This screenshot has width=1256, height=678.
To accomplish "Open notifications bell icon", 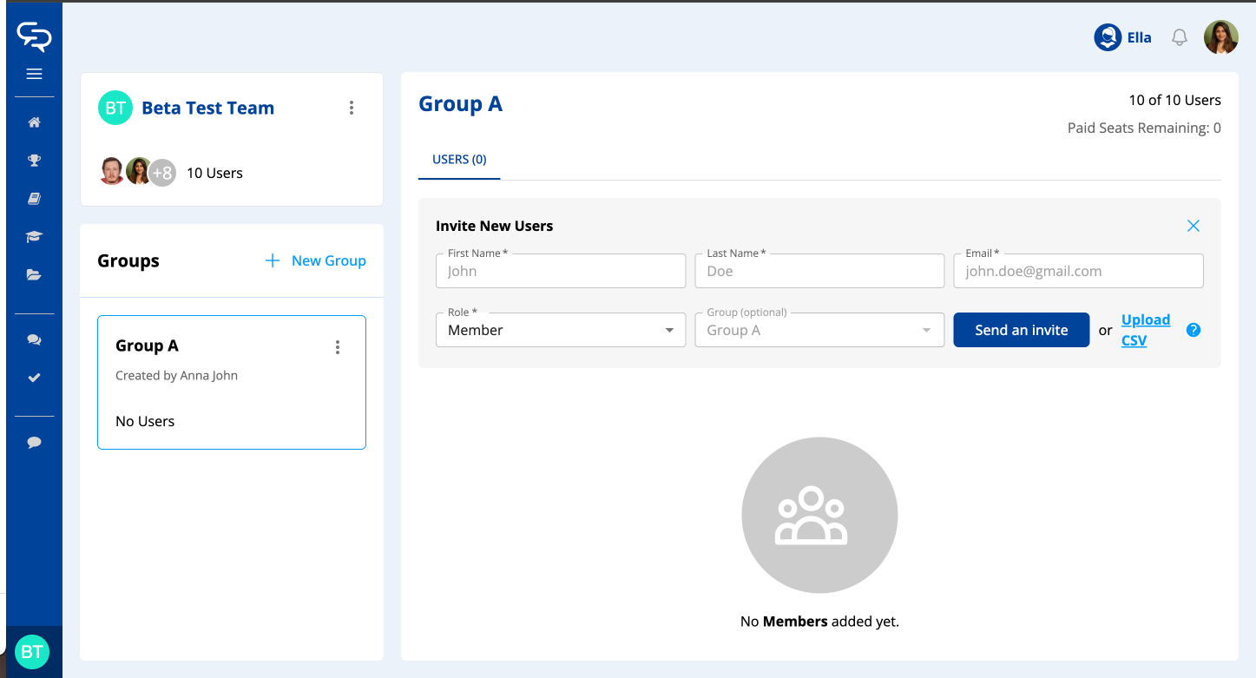I will click(1179, 37).
